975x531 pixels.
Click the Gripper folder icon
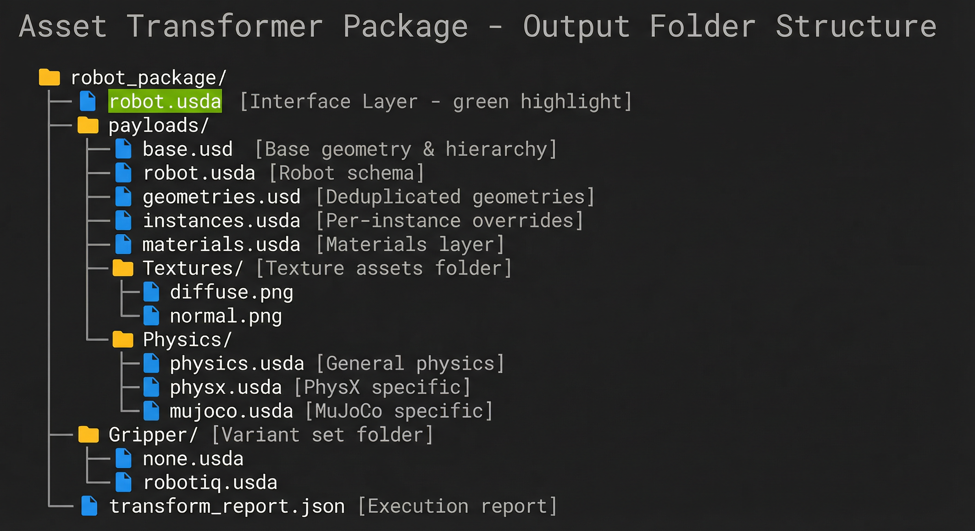(88, 434)
